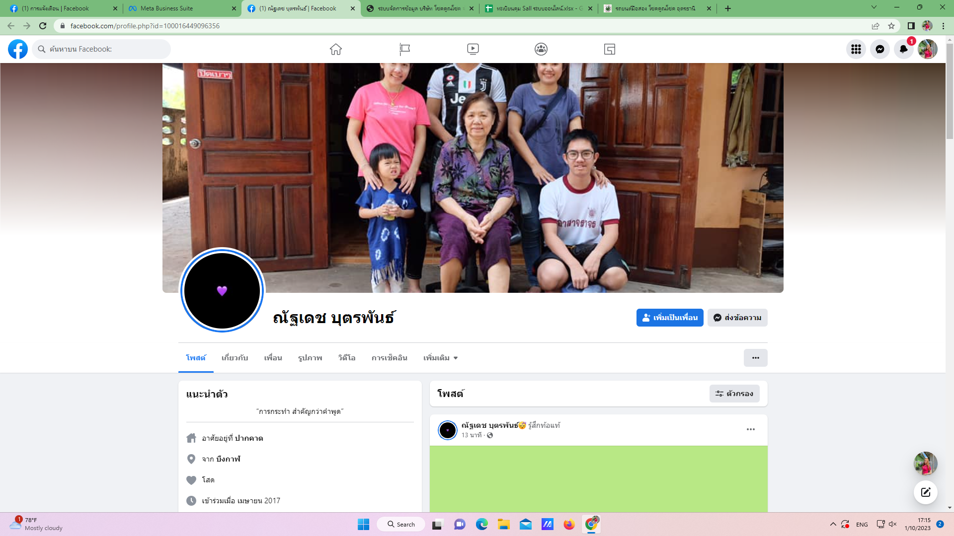Open the ตัวกรอง posts filter

point(734,394)
